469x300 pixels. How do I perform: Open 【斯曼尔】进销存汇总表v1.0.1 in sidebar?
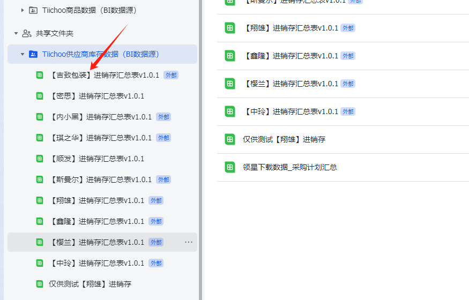tap(100, 179)
